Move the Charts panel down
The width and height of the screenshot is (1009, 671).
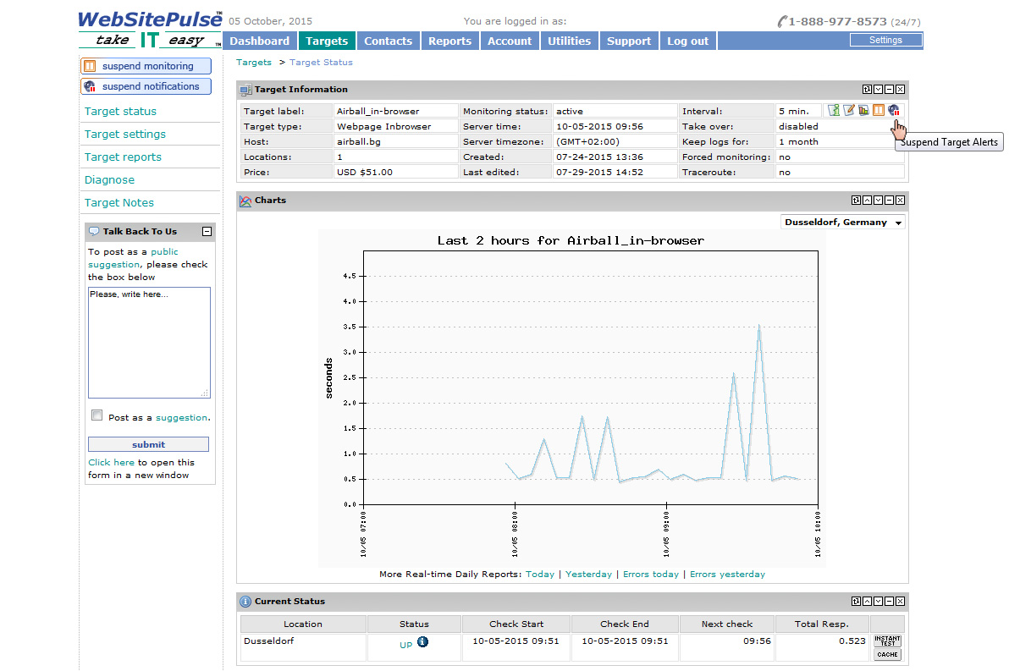click(x=878, y=200)
